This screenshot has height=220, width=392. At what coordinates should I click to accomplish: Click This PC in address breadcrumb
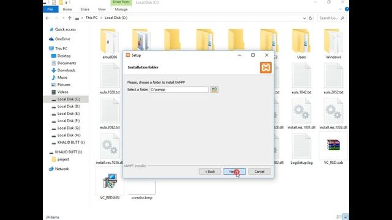(x=91, y=18)
